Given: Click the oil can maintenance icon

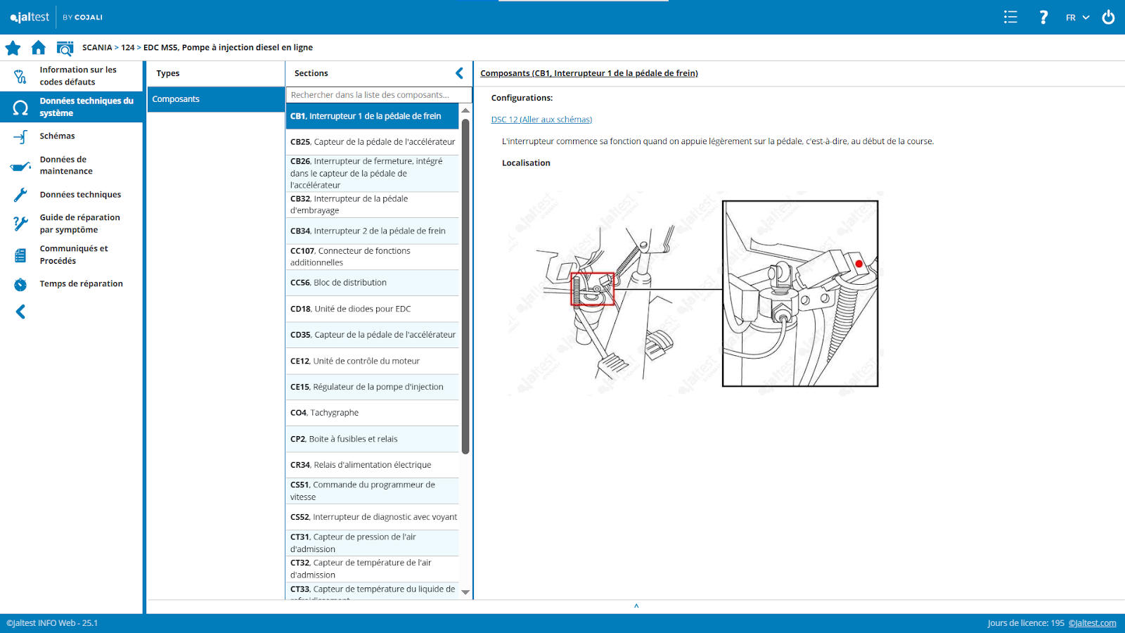Looking at the screenshot, I should click(20, 166).
